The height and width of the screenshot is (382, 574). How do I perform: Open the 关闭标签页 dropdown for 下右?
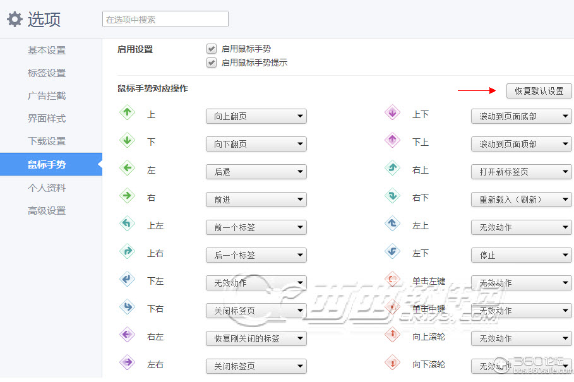256,311
